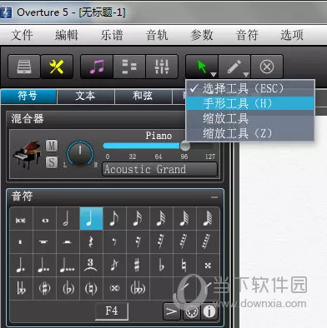Switch to the 文本 tab

tap(86, 97)
